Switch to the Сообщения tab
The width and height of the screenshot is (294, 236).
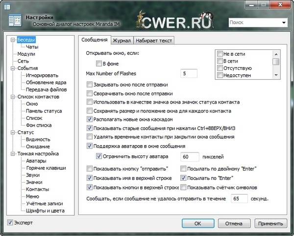[x=95, y=40]
